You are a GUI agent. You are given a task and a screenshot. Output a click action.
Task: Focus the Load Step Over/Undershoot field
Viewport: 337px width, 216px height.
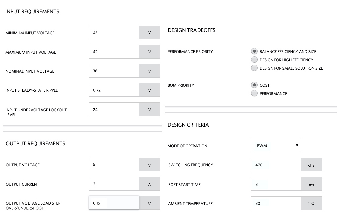(114, 203)
